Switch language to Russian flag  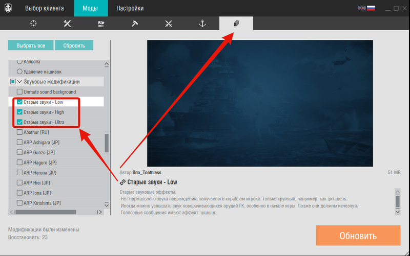(371, 8)
